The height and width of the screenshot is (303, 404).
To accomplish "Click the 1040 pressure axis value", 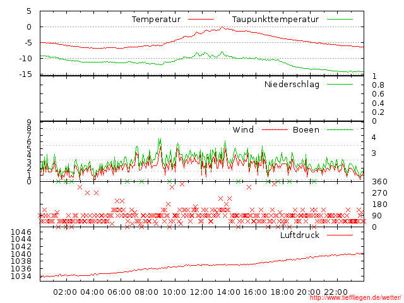I will point(21,254).
